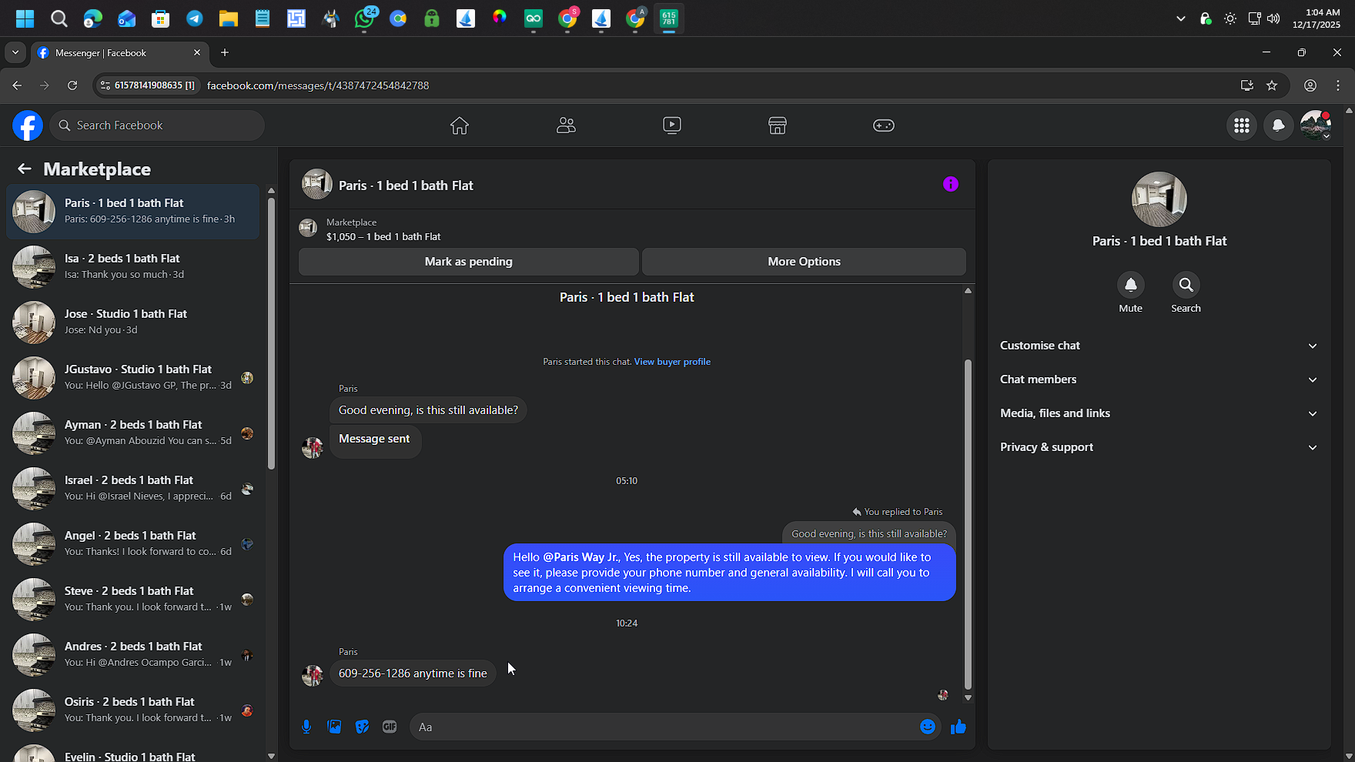Screen dimensions: 1355x762
Task: Open the Angel 2 beds 1 bath Flat conversation
Action: (x=133, y=543)
